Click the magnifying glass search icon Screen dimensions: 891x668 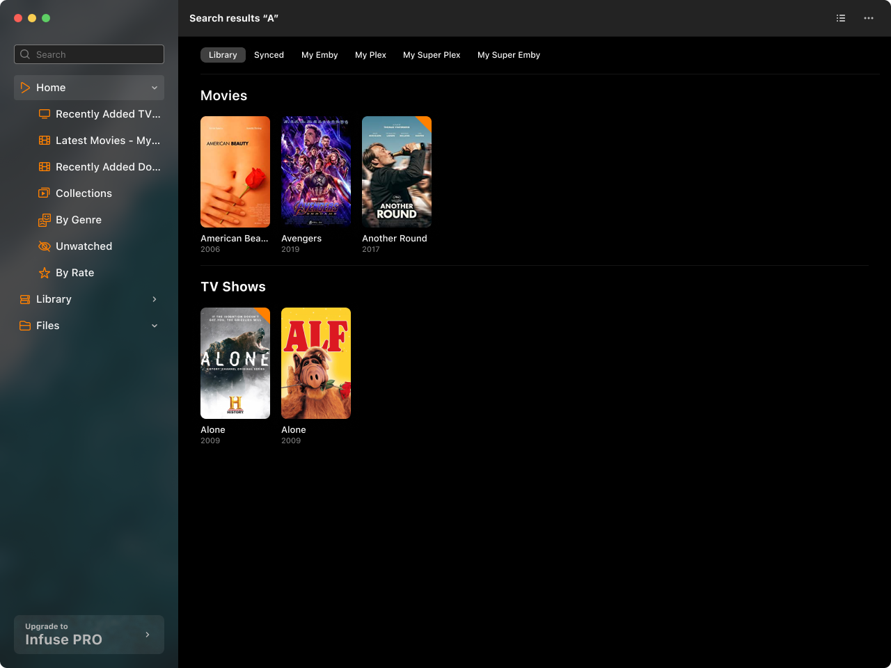pyautogui.click(x=25, y=54)
